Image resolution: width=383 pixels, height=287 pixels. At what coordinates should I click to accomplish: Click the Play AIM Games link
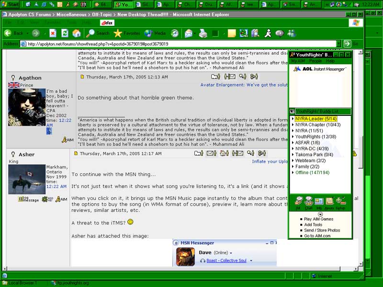pos(318,219)
